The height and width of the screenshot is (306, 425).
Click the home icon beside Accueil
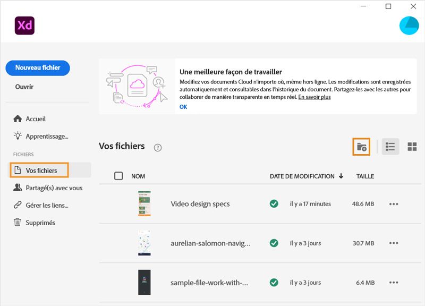18,118
